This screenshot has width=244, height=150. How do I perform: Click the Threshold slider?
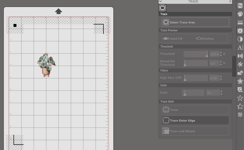tap(196, 54)
